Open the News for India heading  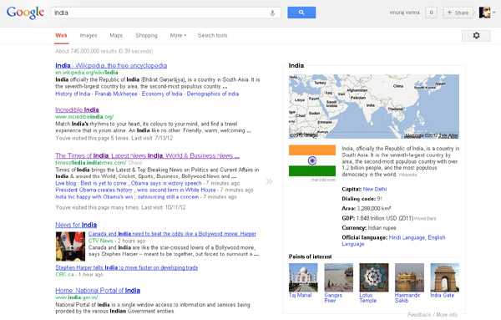coord(76,225)
